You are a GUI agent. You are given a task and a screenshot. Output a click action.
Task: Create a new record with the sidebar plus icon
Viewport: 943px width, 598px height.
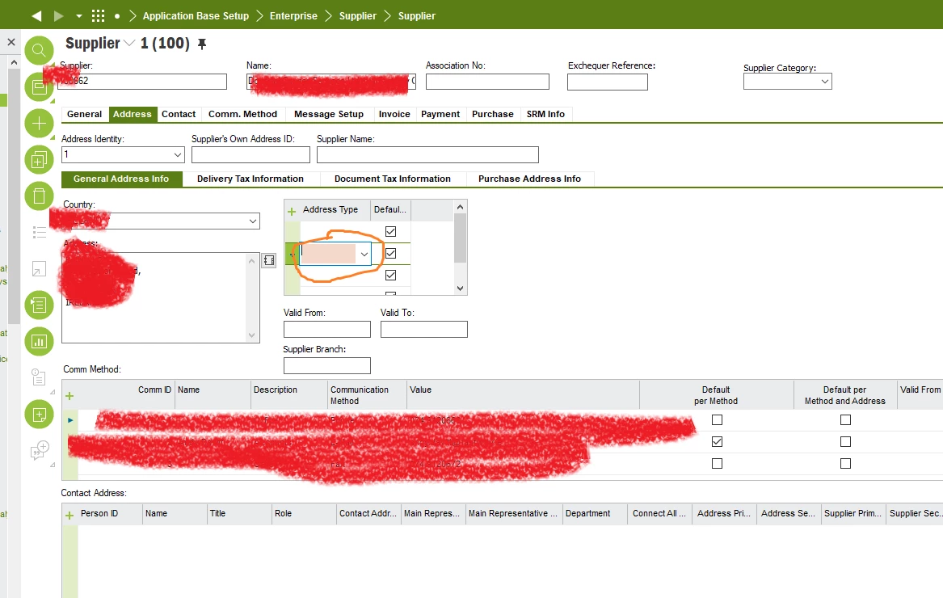(39, 124)
